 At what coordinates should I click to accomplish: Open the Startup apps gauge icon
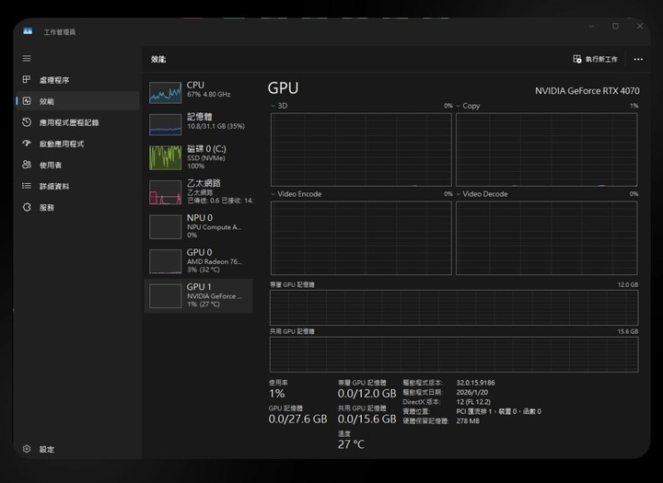pyautogui.click(x=27, y=144)
